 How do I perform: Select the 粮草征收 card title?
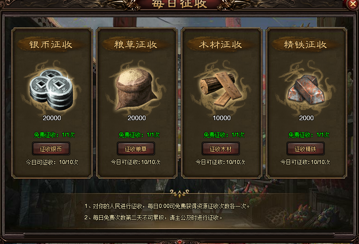point(135,44)
